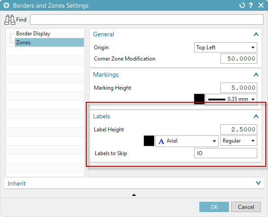Click the settings gear icon in title bar
This screenshot has width=268, height=217.
click(6, 5)
